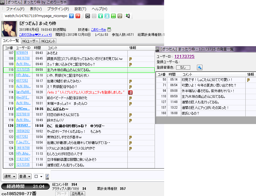256x196 pixels.
Task: Click the P icon on comment 50 in 発言一覧
Action: tap(248, 80)
